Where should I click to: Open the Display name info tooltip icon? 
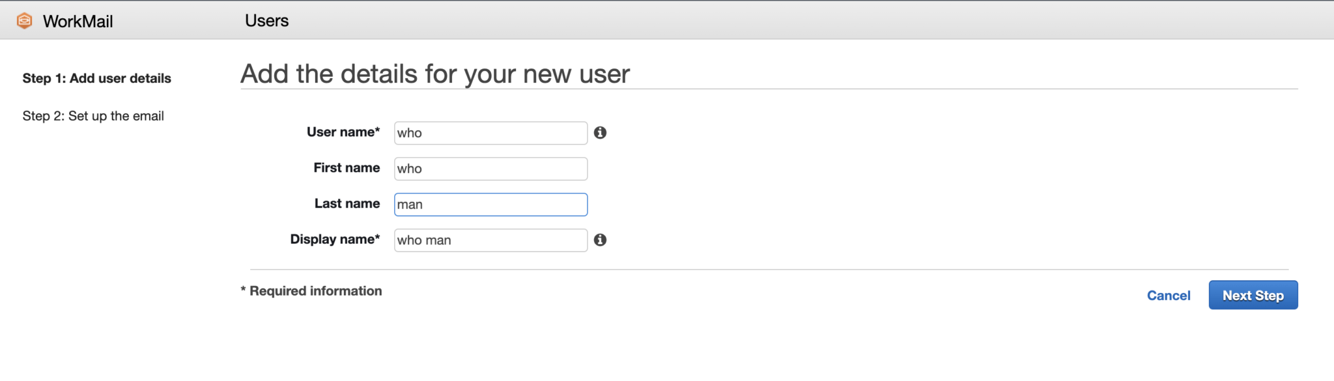click(601, 240)
